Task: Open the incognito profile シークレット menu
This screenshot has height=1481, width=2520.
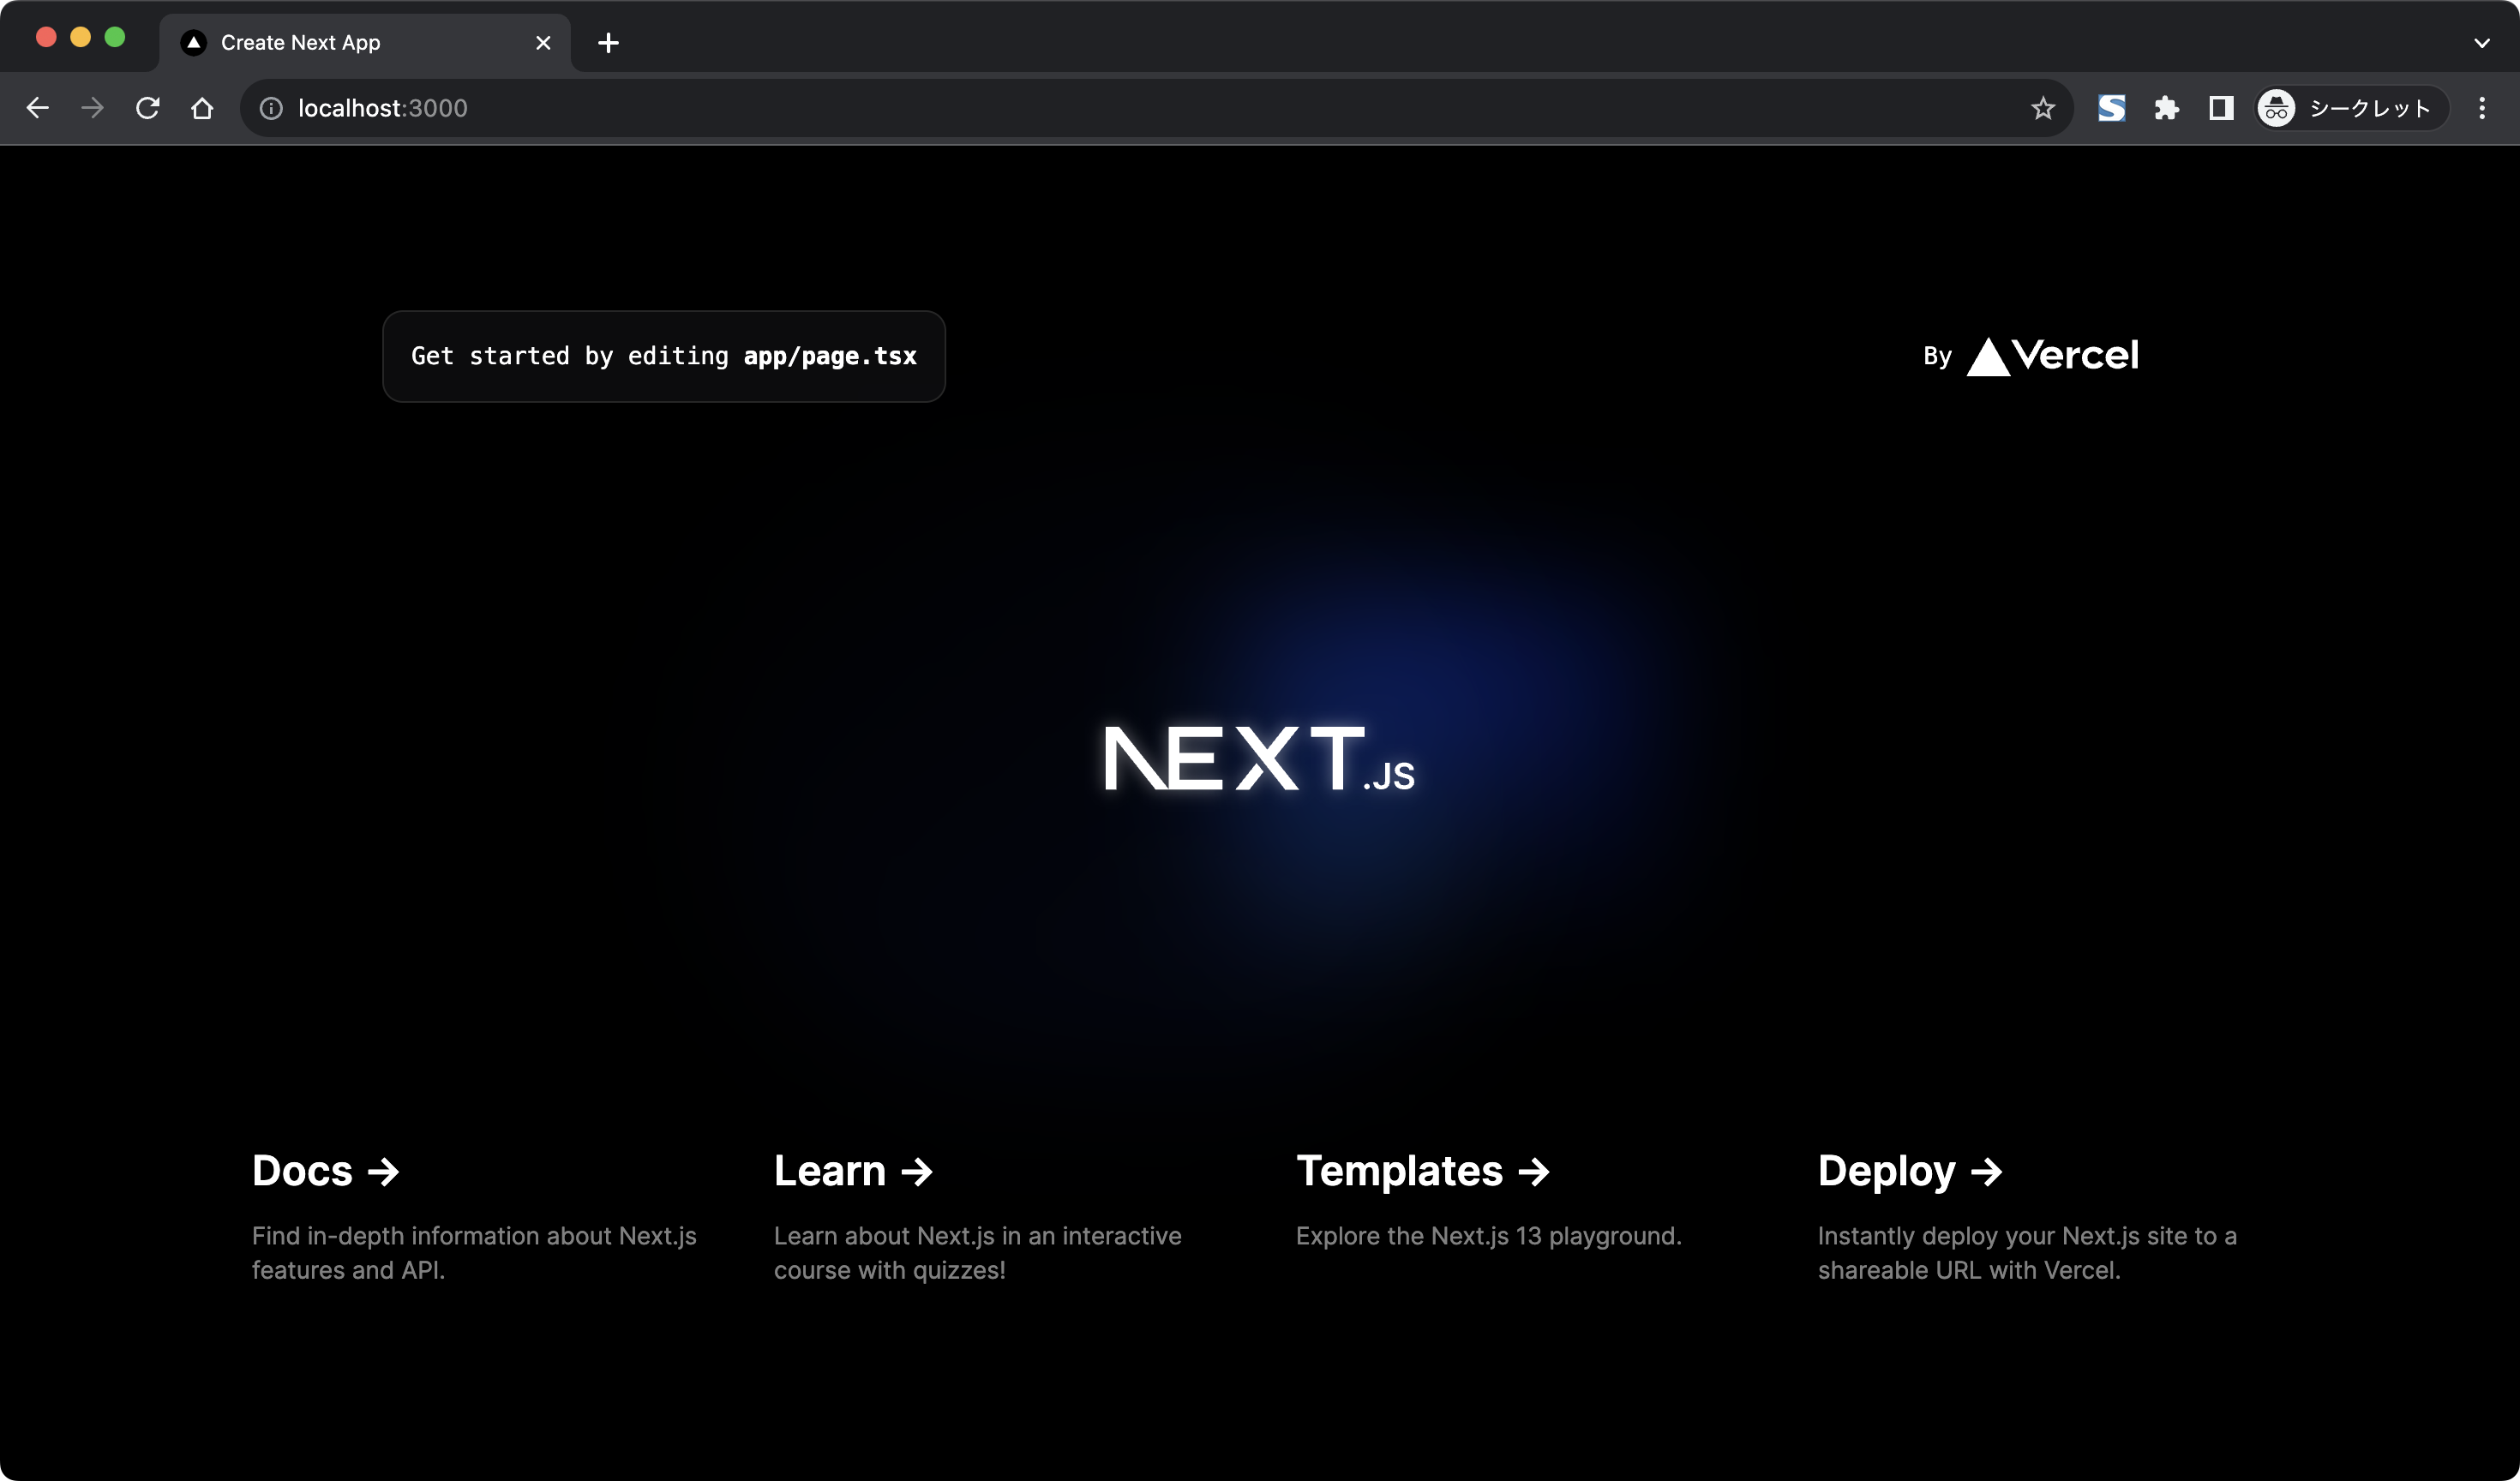Action: point(2348,108)
